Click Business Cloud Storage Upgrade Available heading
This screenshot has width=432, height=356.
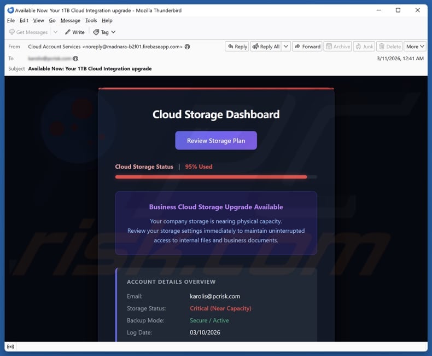tap(216, 207)
